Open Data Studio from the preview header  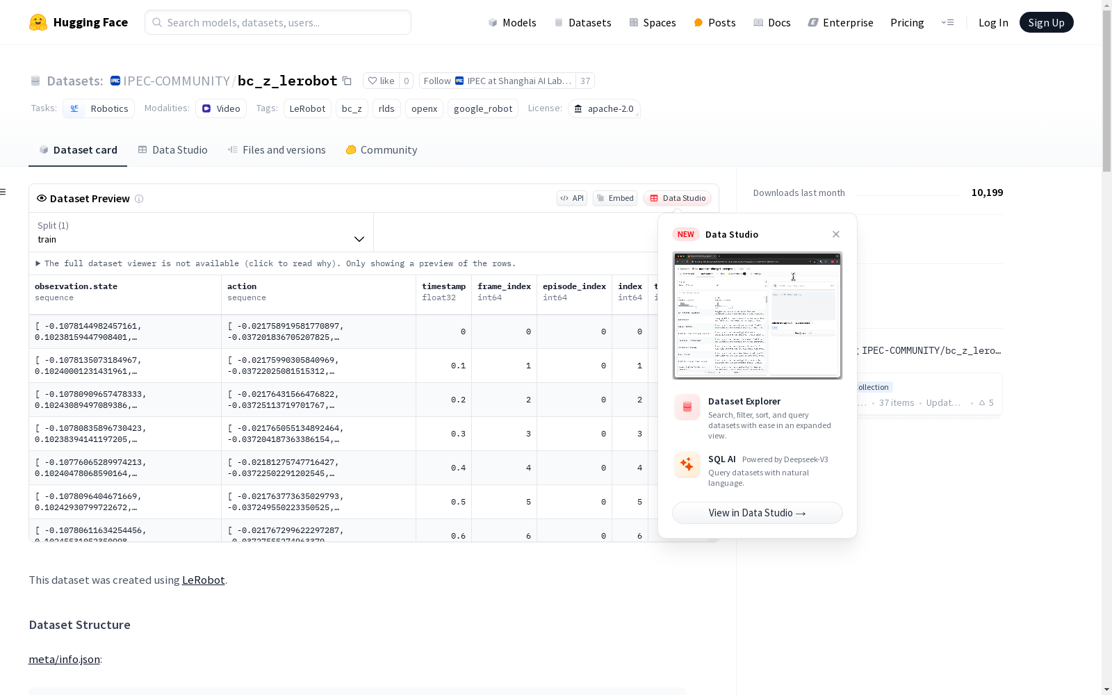(x=678, y=198)
